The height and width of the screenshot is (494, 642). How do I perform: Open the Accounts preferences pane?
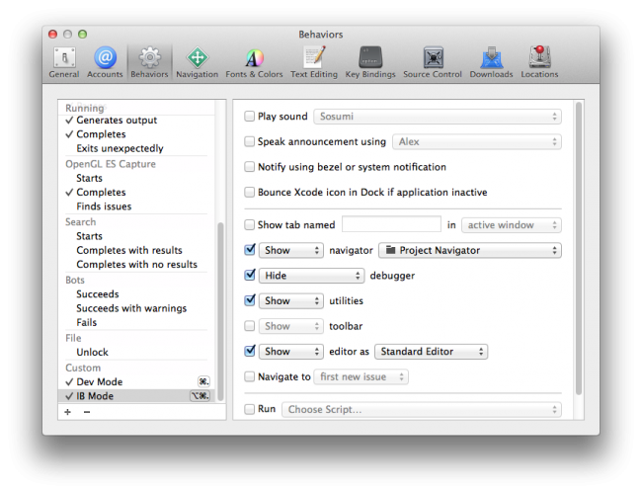point(105,62)
